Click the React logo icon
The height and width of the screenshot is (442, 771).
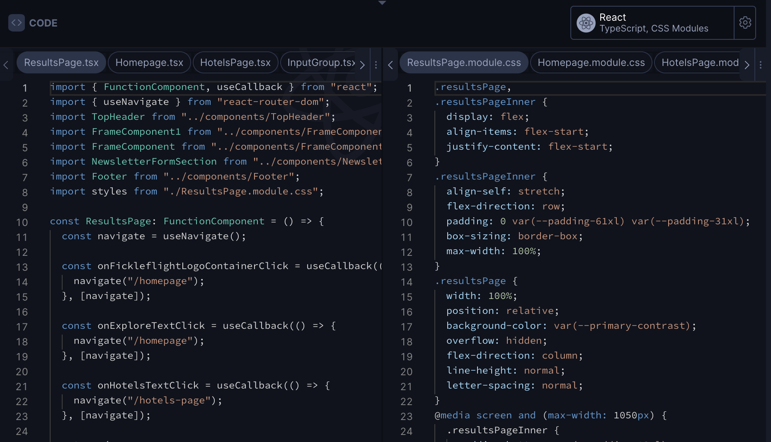pyautogui.click(x=586, y=23)
